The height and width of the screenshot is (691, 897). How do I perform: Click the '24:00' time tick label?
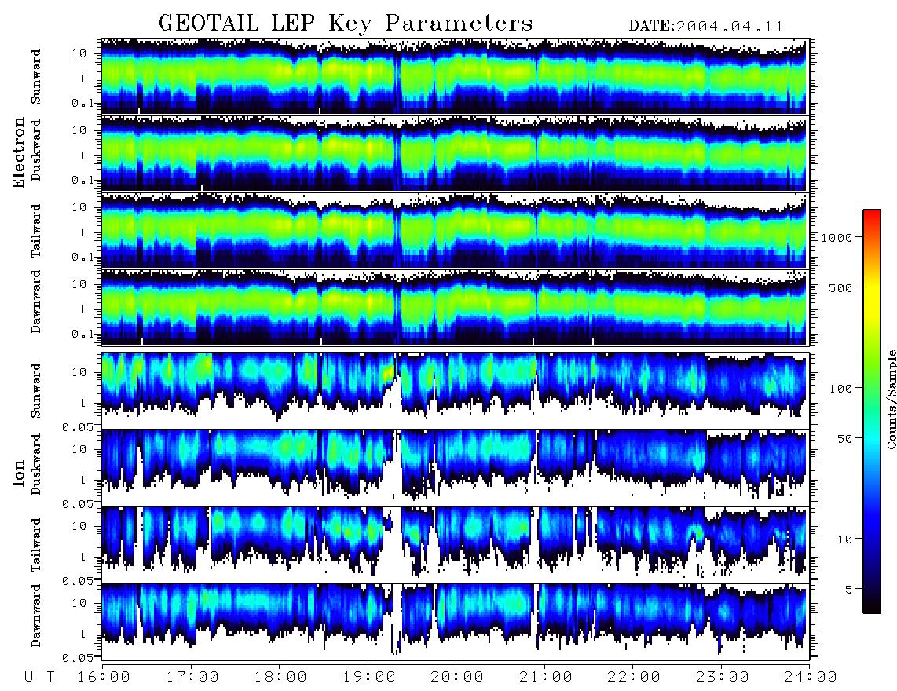click(x=811, y=678)
